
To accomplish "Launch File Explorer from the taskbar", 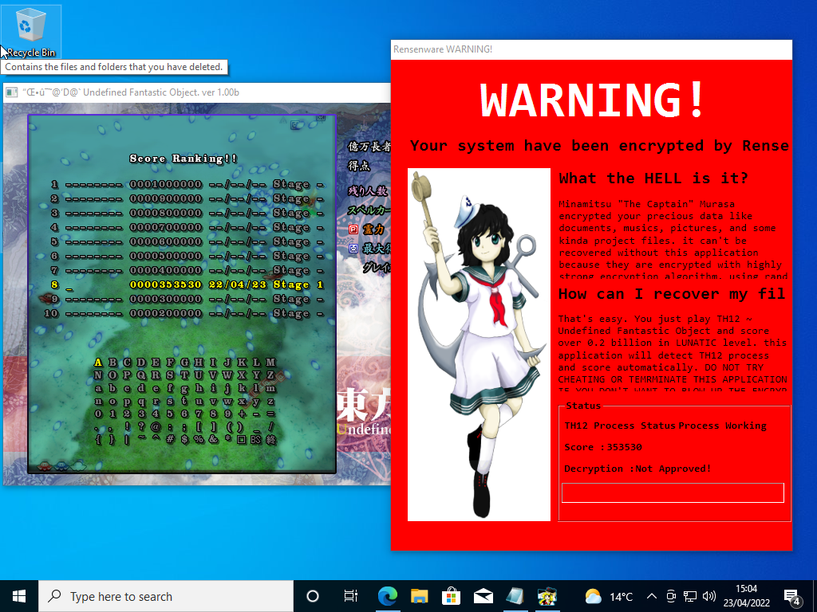I will pyautogui.click(x=419, y=595).
